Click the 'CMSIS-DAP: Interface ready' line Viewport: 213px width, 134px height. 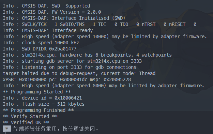48,30
